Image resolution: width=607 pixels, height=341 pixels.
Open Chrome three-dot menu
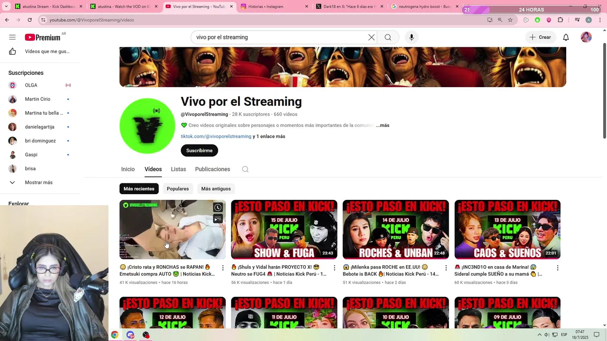[600, 20]
